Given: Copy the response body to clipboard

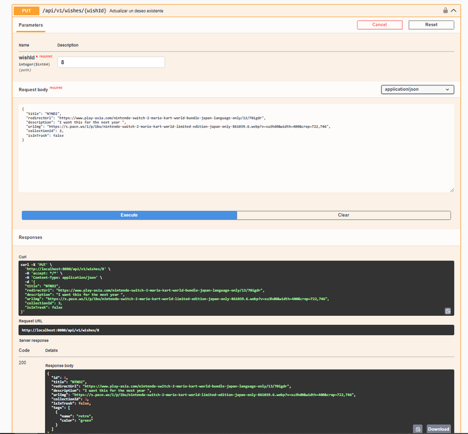Looking at the screenshot, I should pos(418,429).
